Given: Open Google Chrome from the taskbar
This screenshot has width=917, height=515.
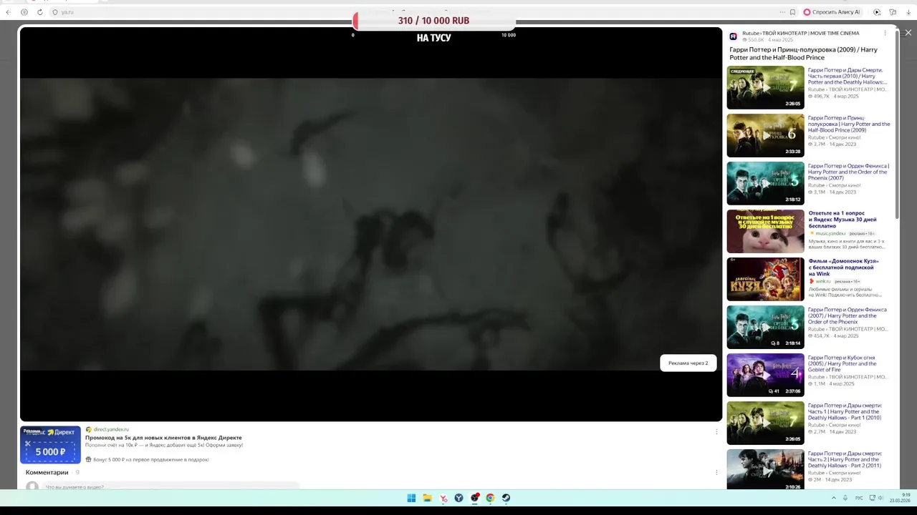Looking at the screenshot, I should click(x=490, y=498).
